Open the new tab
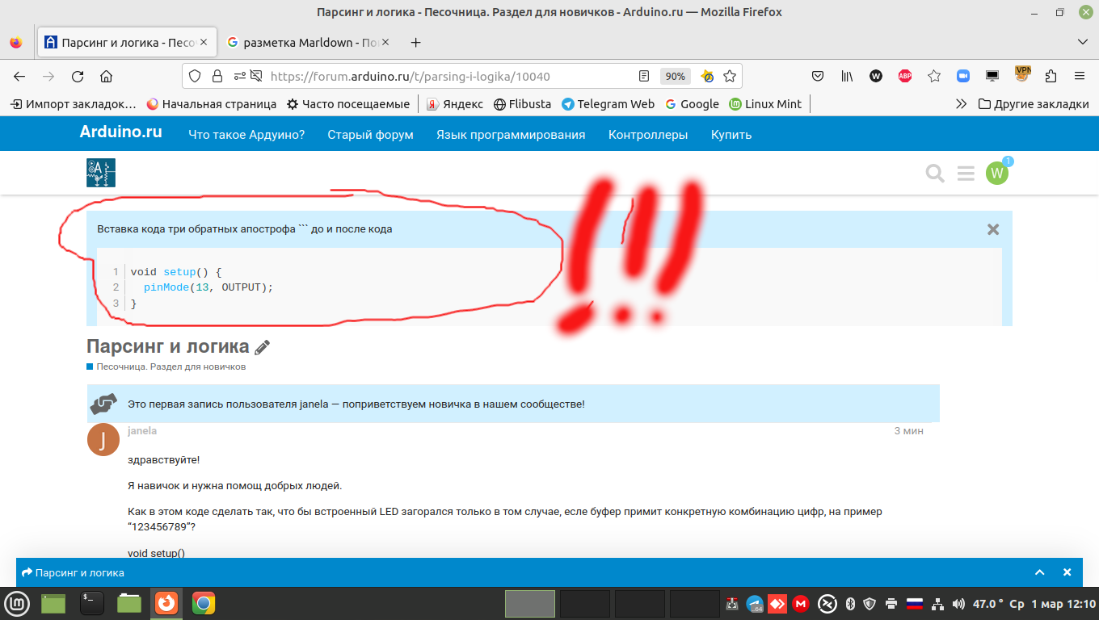 [x=415, y=42]
